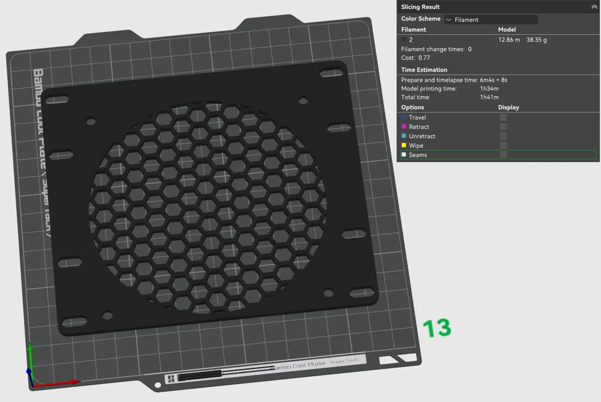This screenshot has height=402, width=601.
Task: Click the yellow Wipe color swatch
Action: pos(404,145)
